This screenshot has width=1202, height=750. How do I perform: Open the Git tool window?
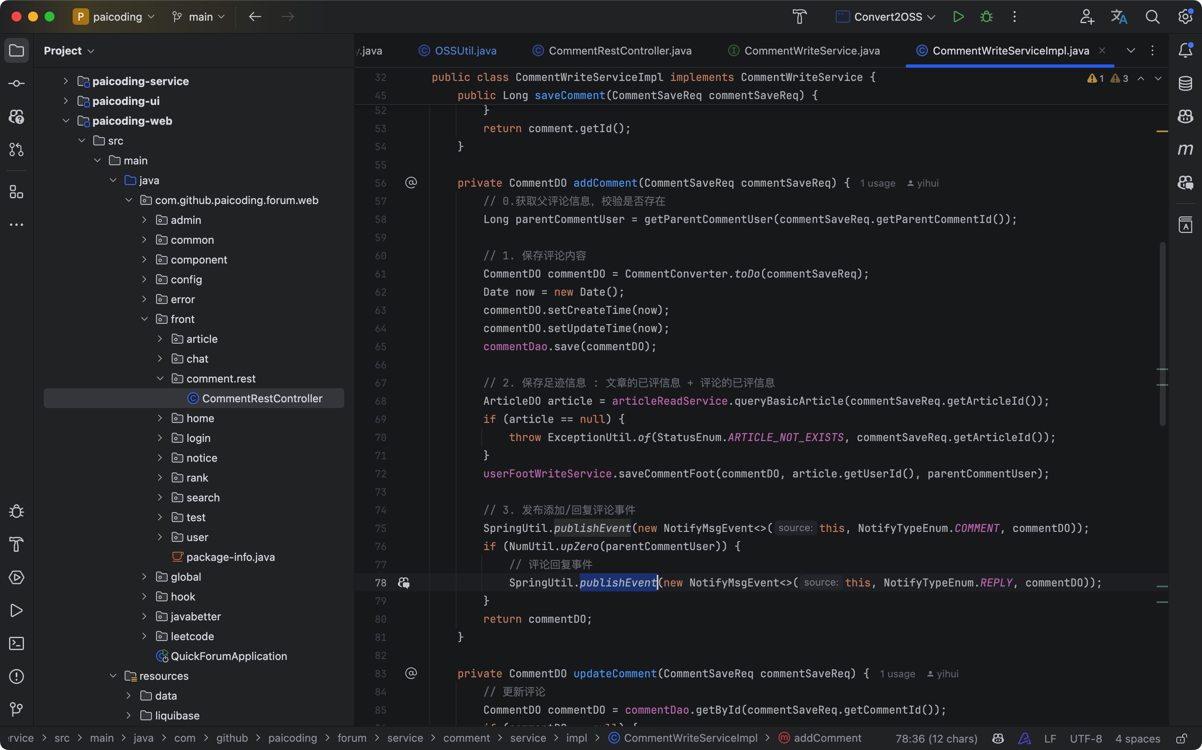click(17, 710)
